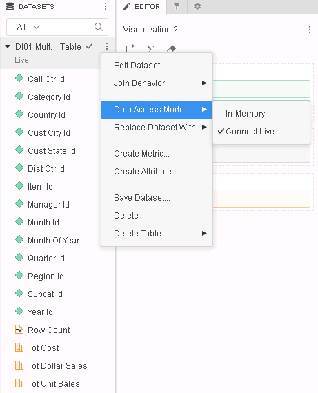The image size is (318, 393).
Task: Open the All objects filter dropdown
Action: (28, 27)
